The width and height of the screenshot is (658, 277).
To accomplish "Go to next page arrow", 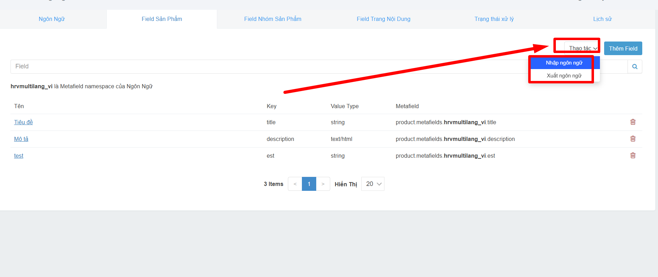I will tap(323, 184).
